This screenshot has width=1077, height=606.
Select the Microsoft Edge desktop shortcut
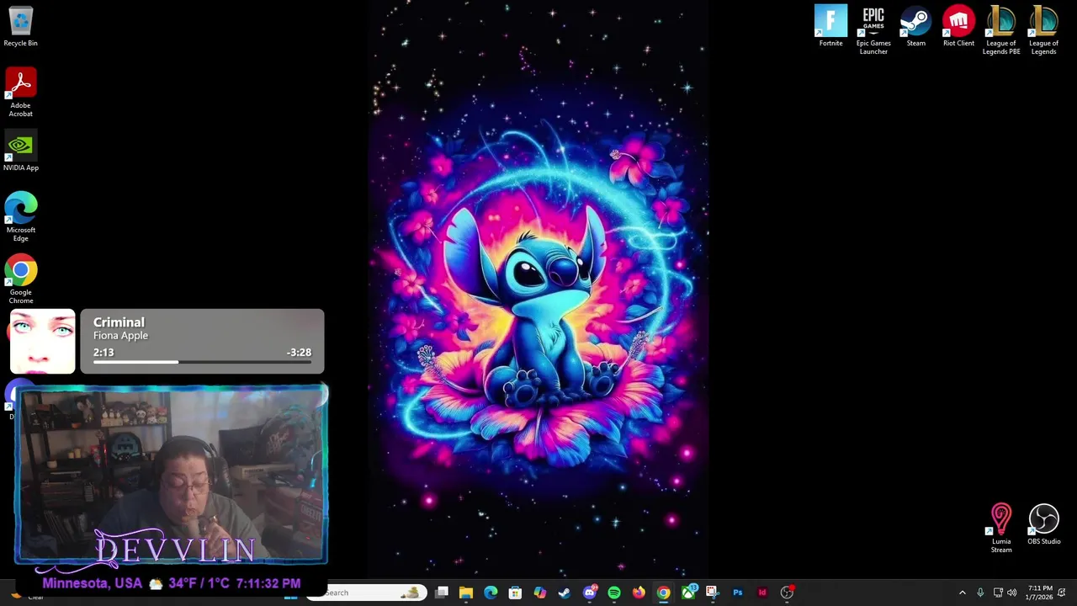(20, 217)
